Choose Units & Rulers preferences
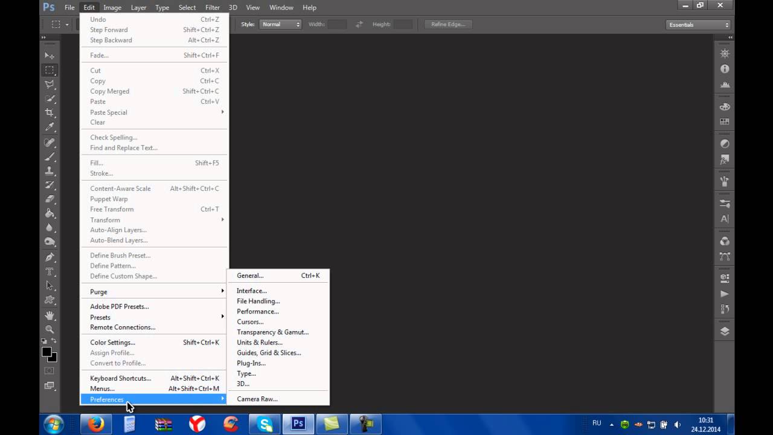The image size is (773, 435). tap(278, 343)
